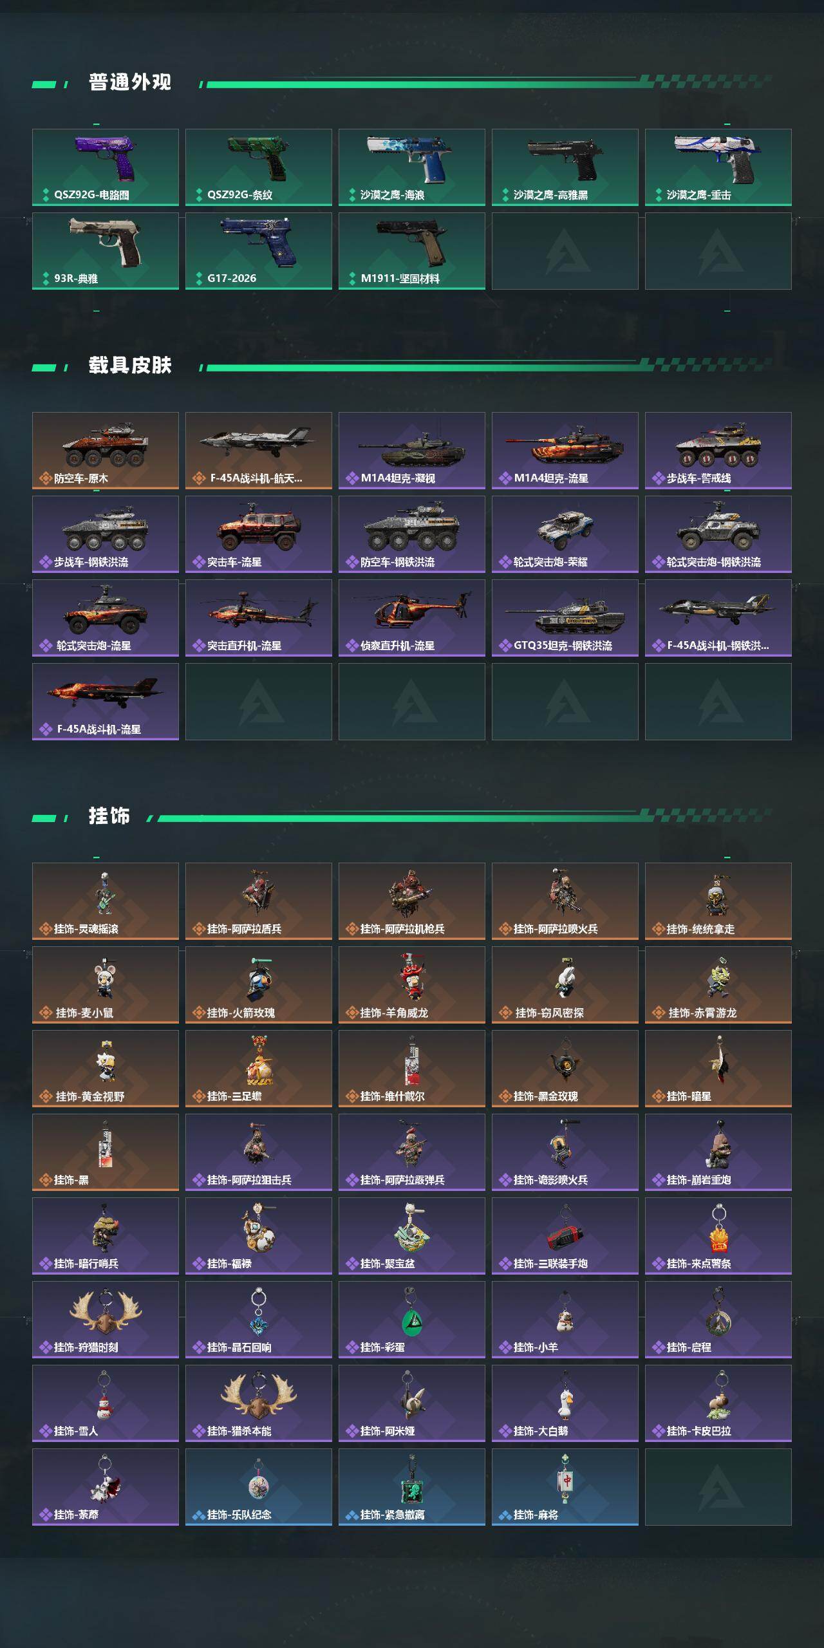Select the M1911-坚固材料 skin

pos(412,251)
